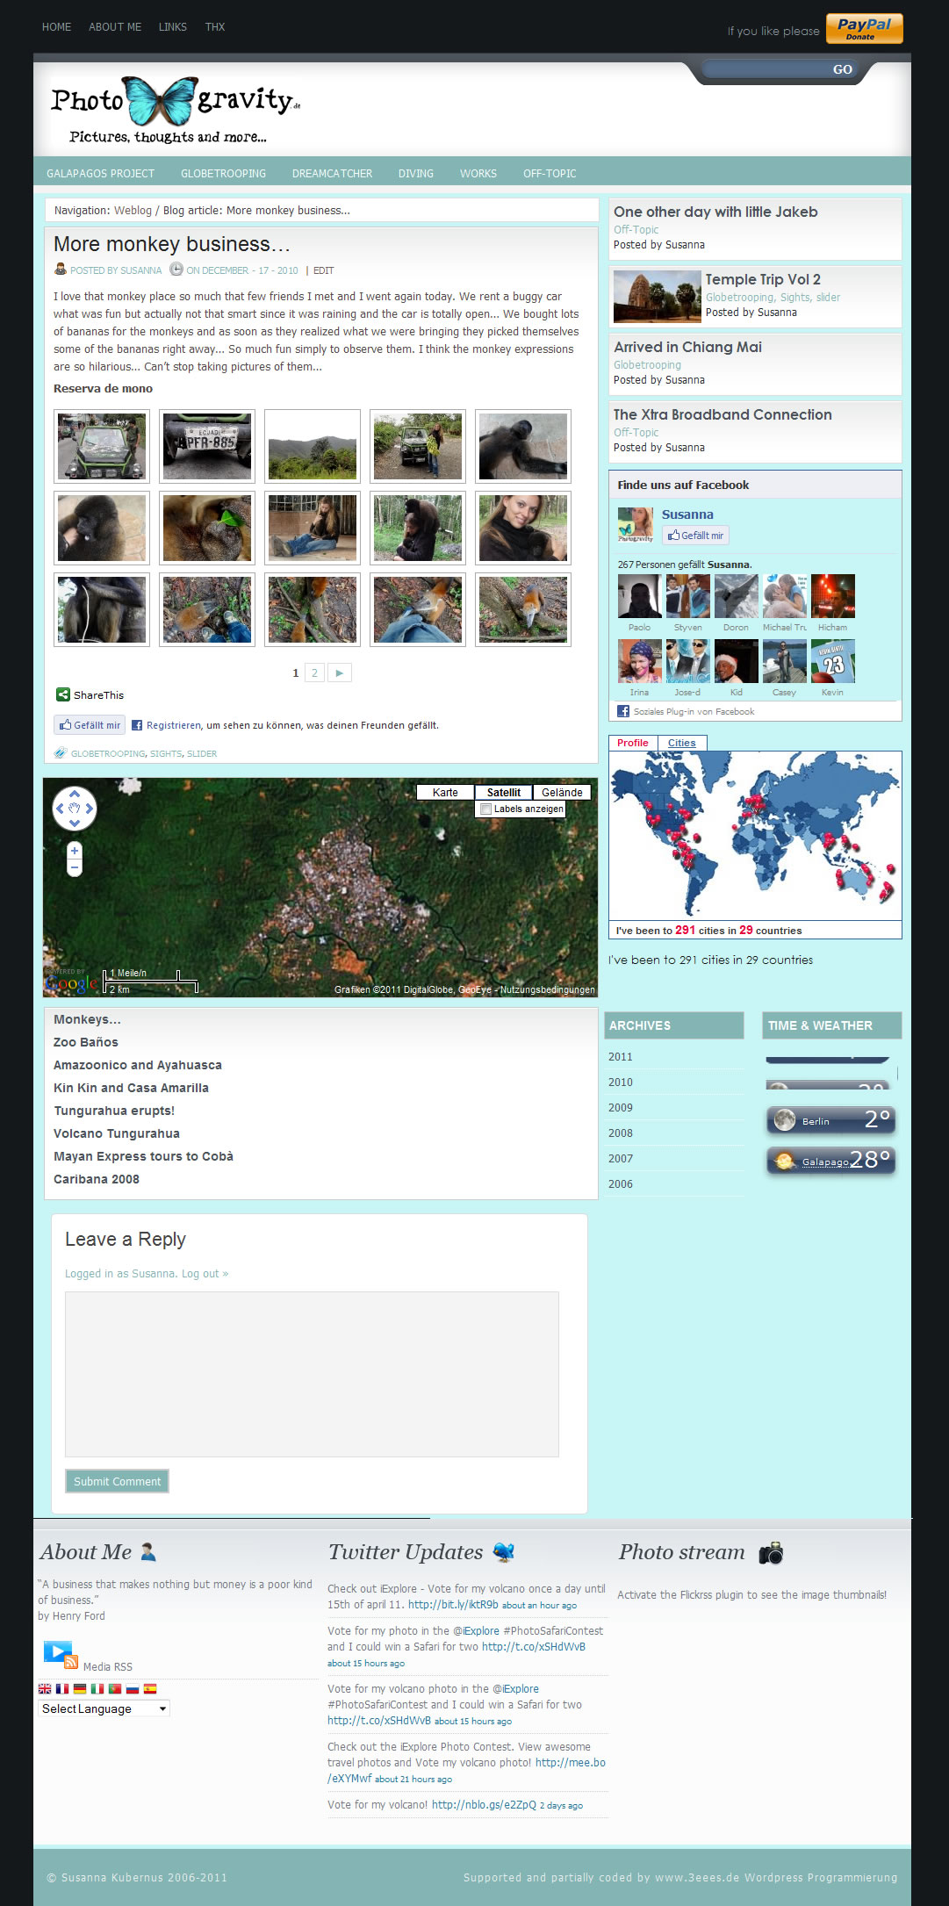
Task: Expand the 2009 archive
Action: 621,1108
